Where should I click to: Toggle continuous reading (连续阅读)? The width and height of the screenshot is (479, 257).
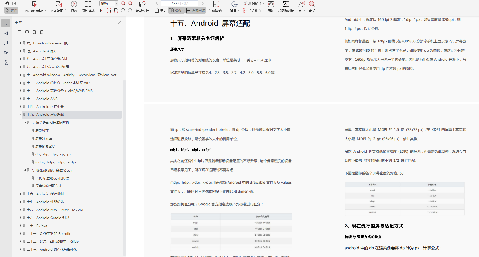196,10
